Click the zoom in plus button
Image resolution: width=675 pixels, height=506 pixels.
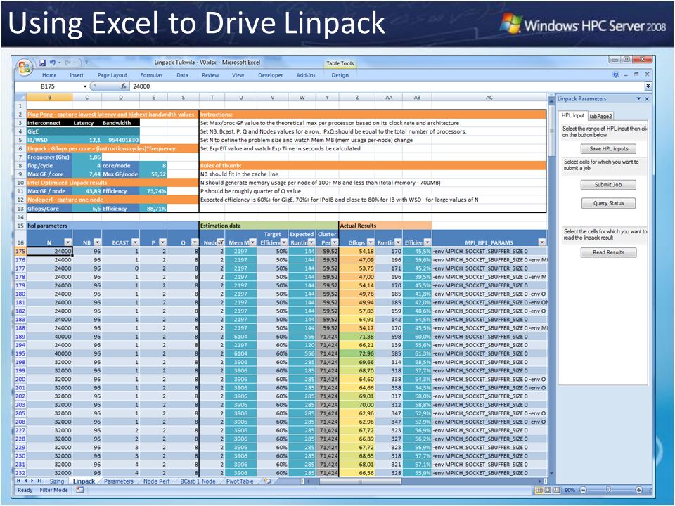point(639,490)
